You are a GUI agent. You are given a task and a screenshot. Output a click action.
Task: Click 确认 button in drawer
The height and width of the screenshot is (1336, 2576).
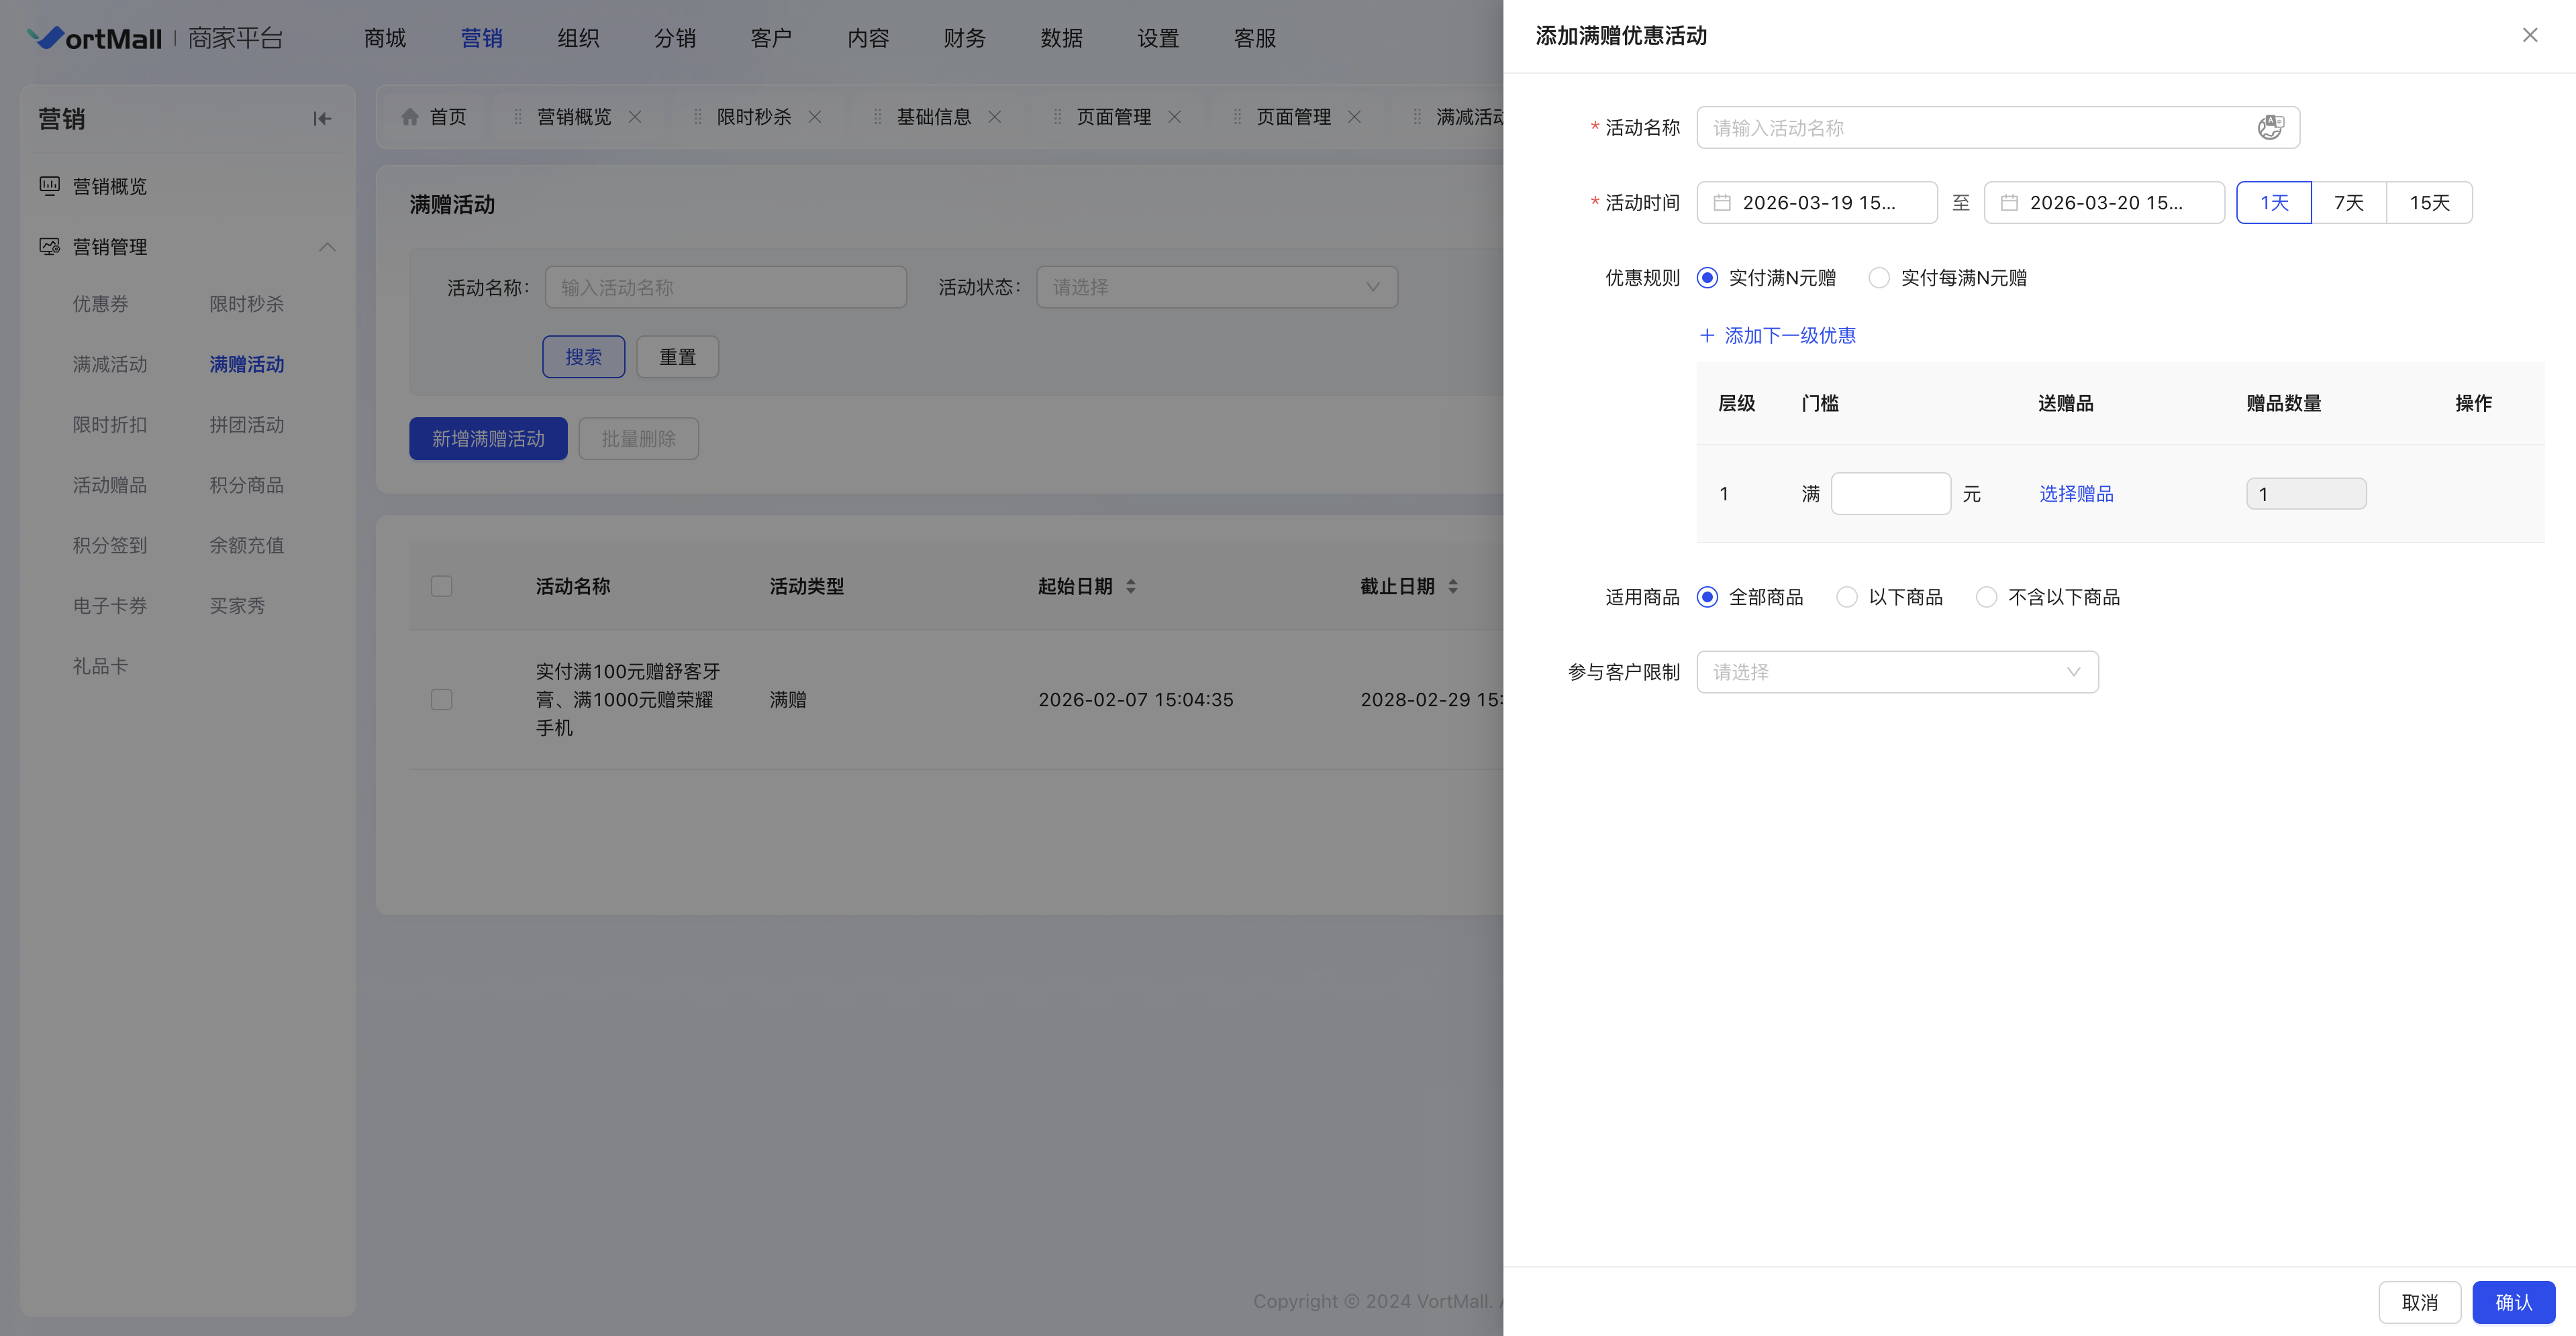click(x=2513, y=1302)
